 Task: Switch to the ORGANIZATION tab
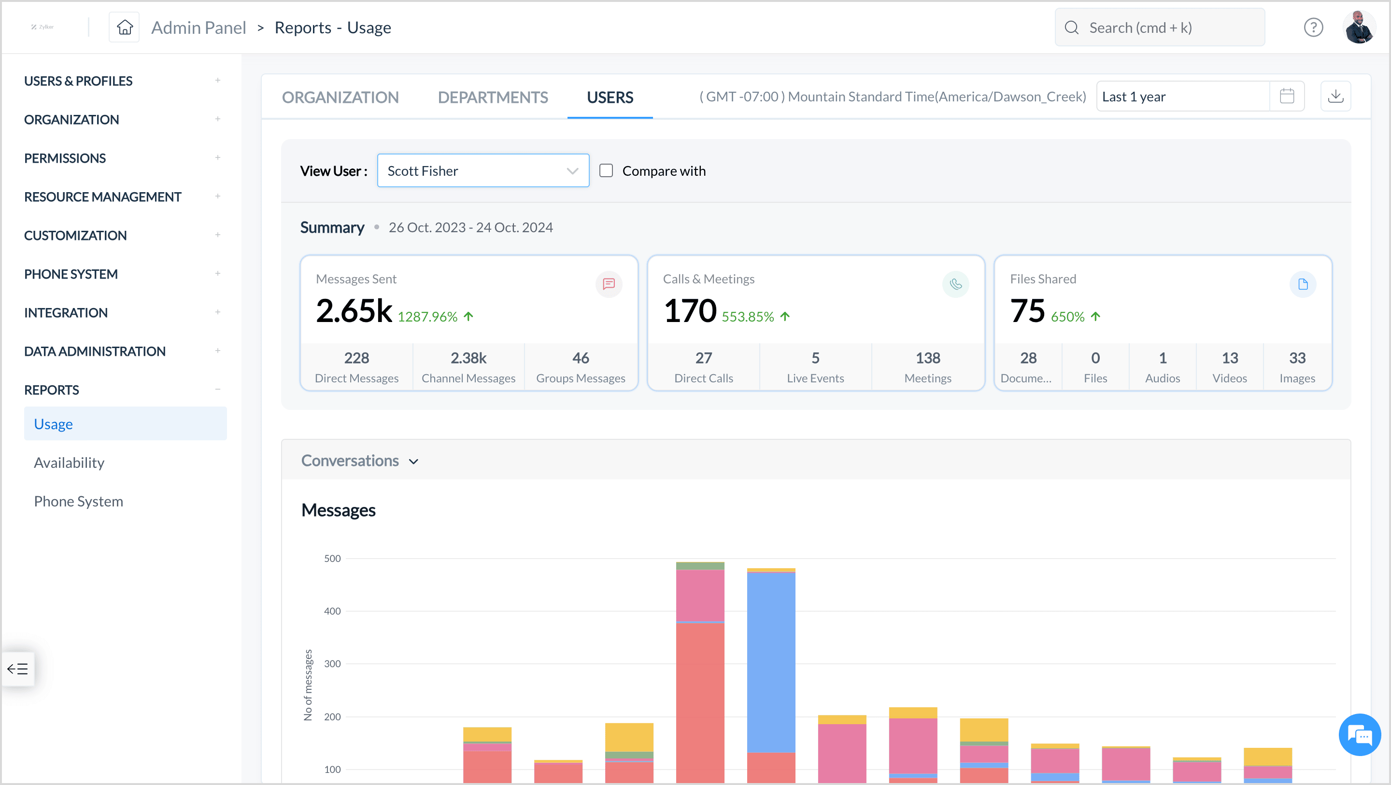340,97
